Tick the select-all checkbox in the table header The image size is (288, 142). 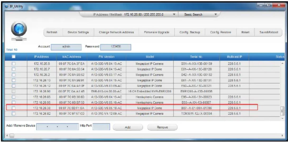14,57
